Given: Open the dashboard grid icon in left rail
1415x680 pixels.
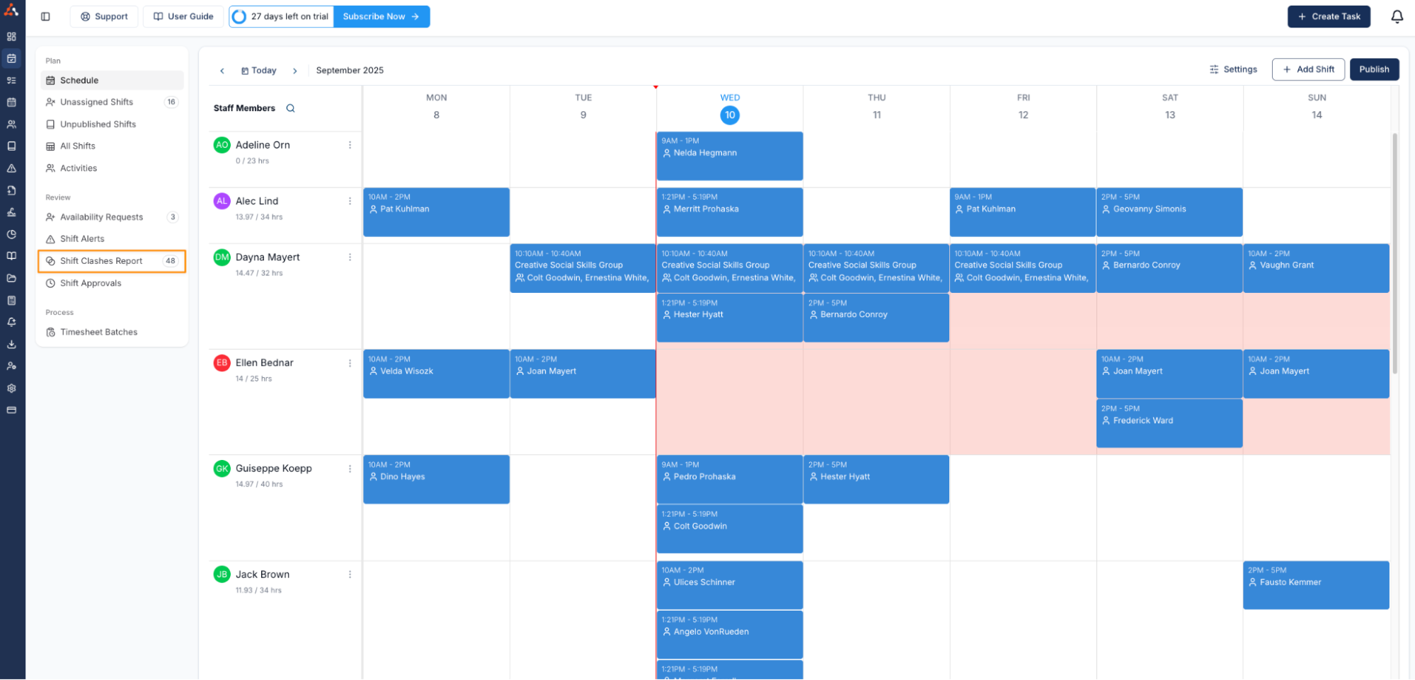Looking at the screenshot, I should click(11, 37).
